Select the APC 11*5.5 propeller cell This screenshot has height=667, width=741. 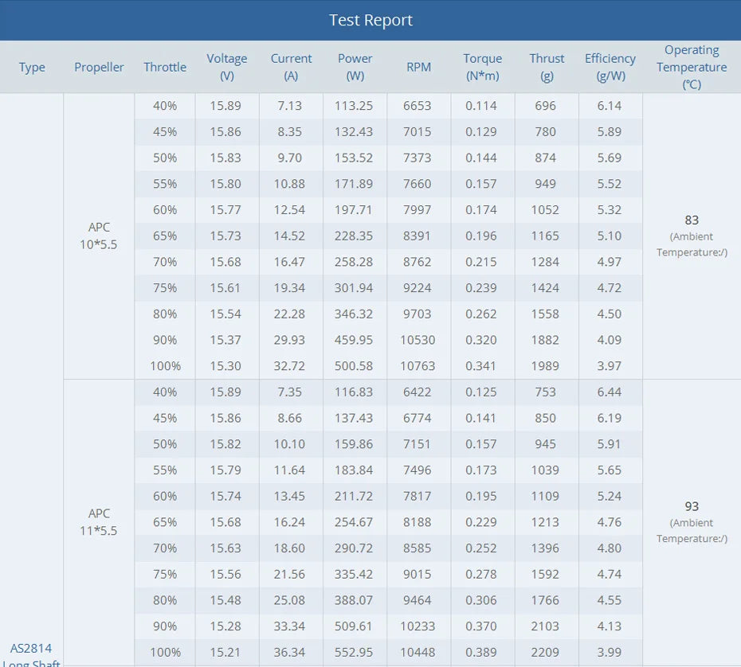click(99, 521)
